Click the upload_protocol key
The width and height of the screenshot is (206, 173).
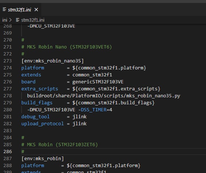42,124
